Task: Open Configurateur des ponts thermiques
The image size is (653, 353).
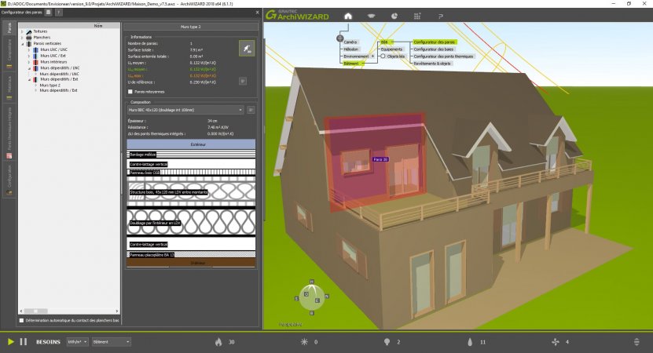Action: point(443,56)
